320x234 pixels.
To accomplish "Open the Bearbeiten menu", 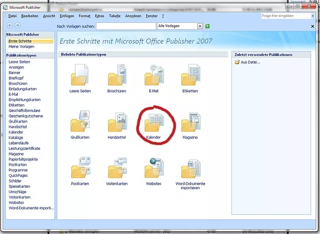I will click(x=30, y=16).
